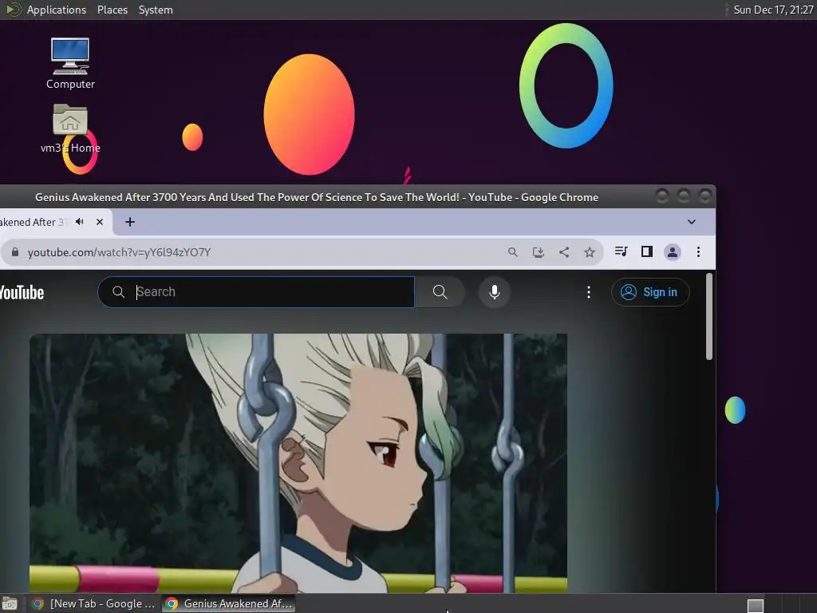The width and height of the screenshot is (817, 613).
Task: Open YouTube settings three-dot menu
Action: click(589, 292)
